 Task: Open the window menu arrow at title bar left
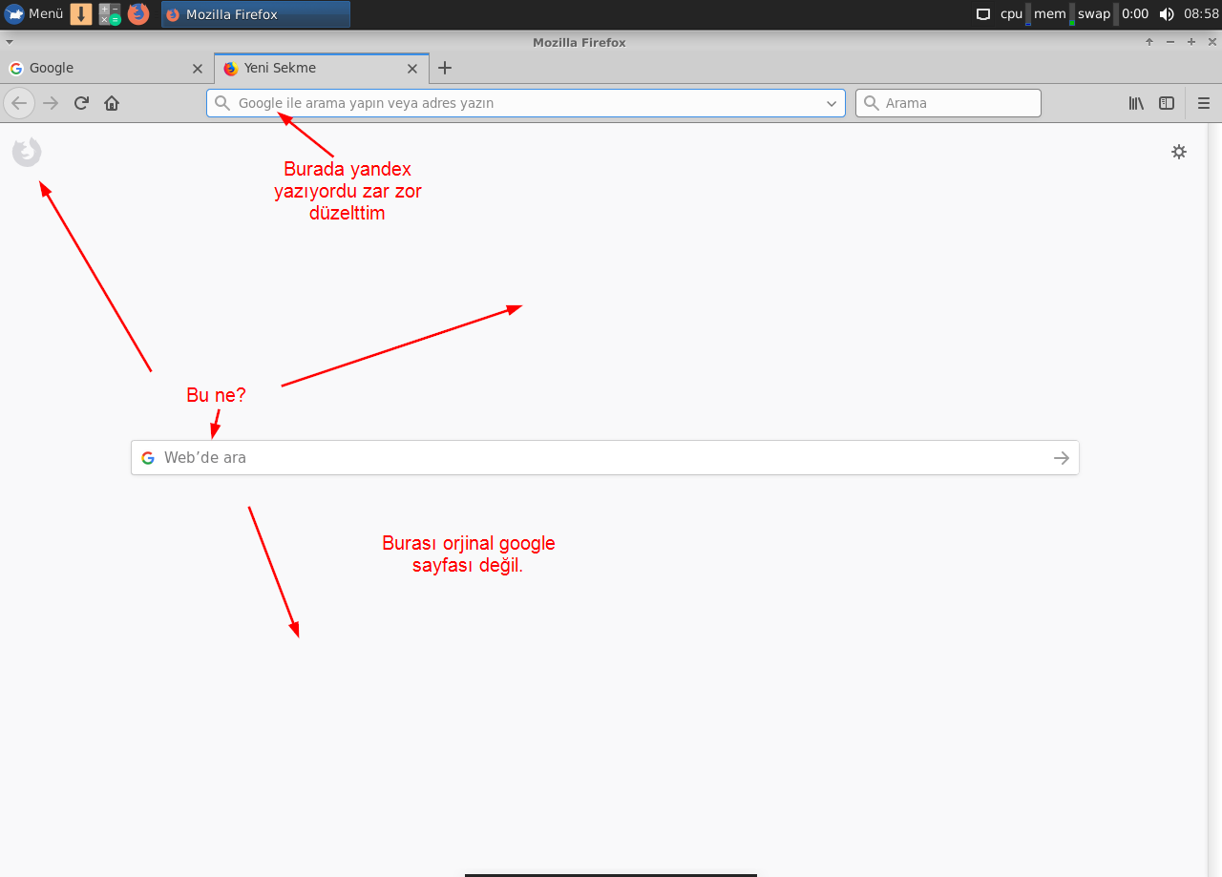(x=9, y=42)
